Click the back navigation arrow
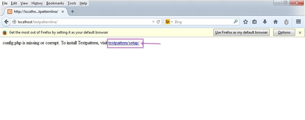The width and height of the screenshot is (305, 120). (6, 22)
